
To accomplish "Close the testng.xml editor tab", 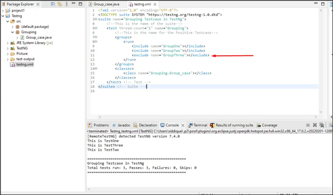I will (155, 4).
